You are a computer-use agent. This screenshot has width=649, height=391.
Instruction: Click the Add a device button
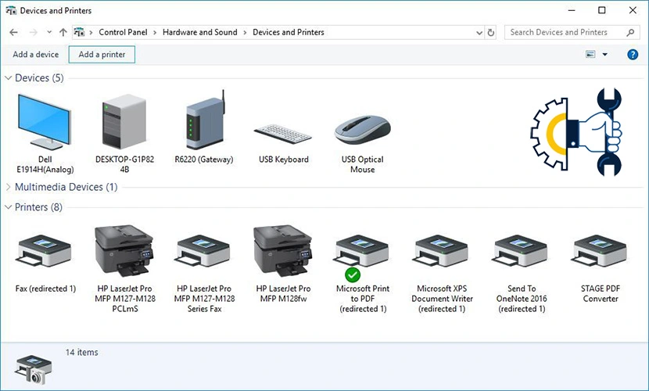point(36,54)
